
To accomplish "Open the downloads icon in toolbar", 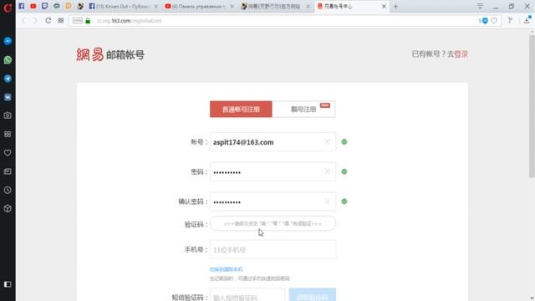I will (527, 20).
